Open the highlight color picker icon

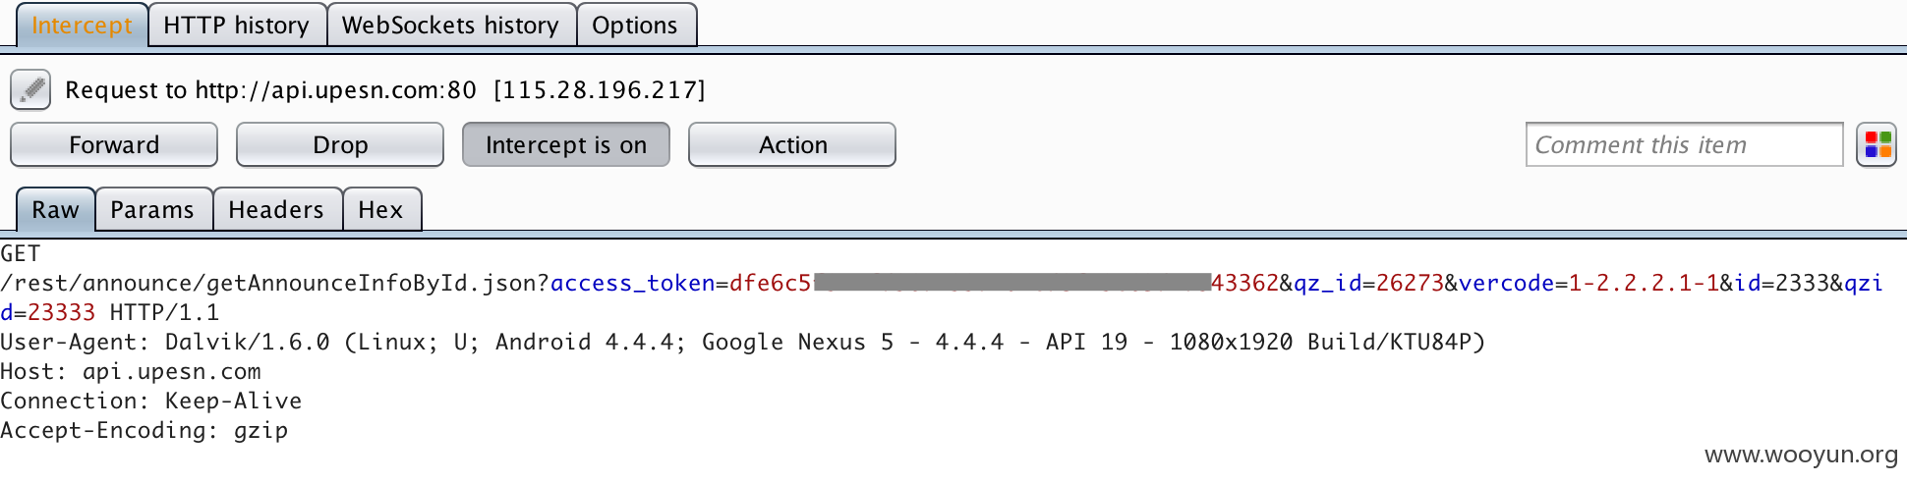1877,145
